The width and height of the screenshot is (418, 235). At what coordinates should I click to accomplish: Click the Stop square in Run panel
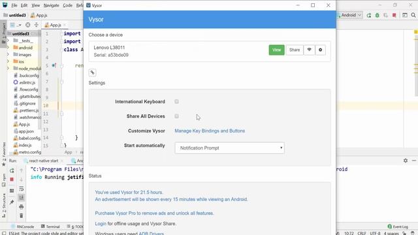[x=12, y=180]
